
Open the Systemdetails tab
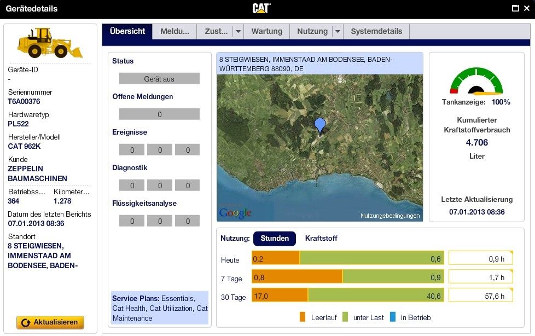click(376, 31)
